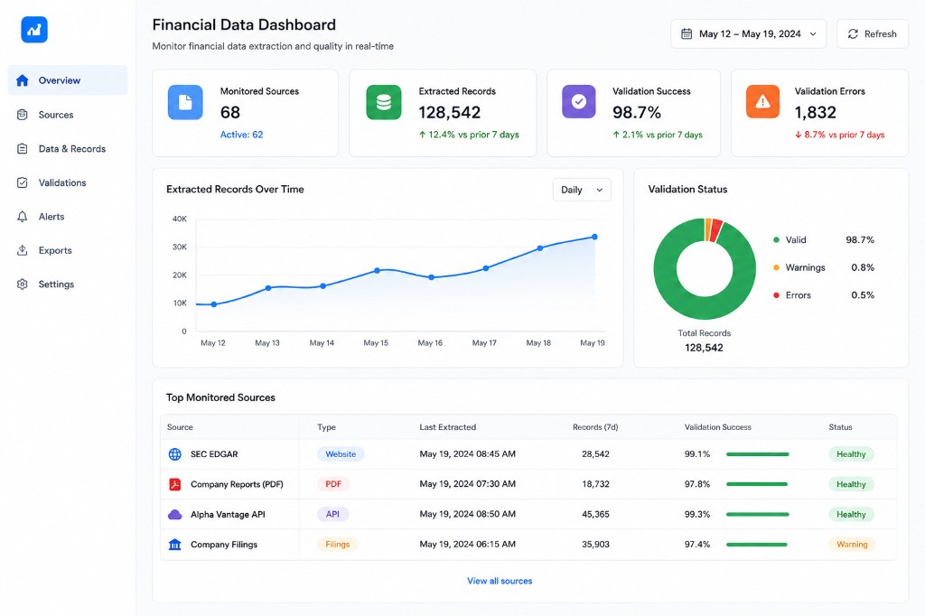This screenshot has height=616, width=925.
Task: Click the SEC EDGAR globe icon
Action: [175, 454]
